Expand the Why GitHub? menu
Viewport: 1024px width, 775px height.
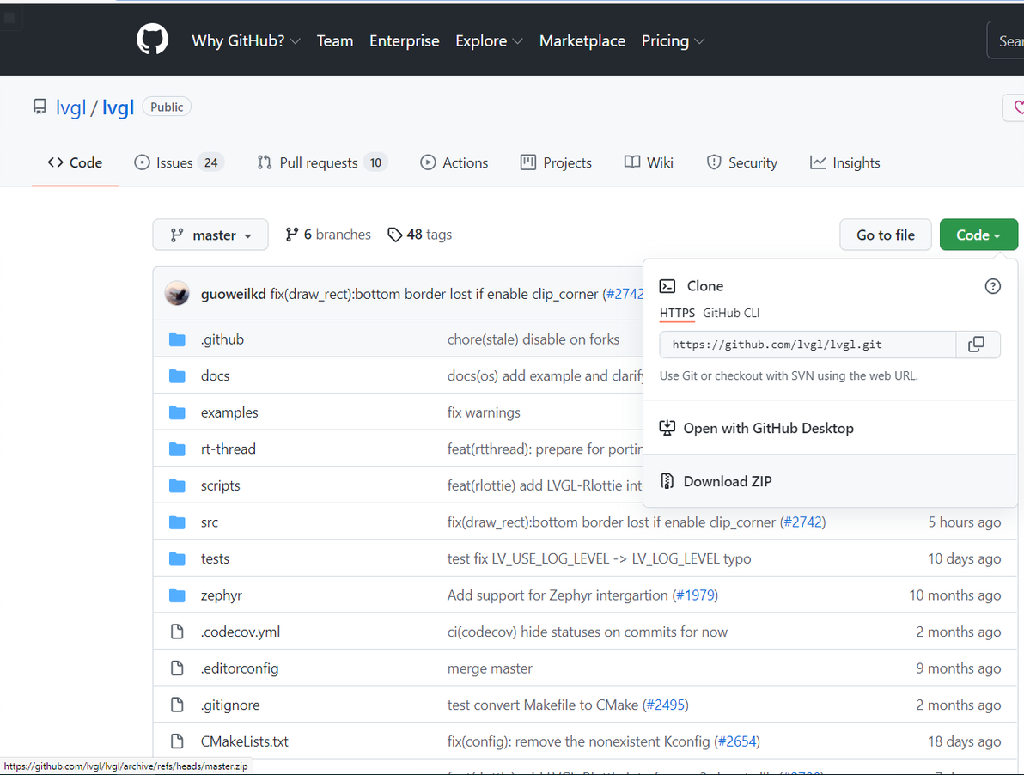tap(246, 40)
